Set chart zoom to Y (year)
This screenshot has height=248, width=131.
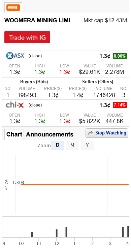87,145
